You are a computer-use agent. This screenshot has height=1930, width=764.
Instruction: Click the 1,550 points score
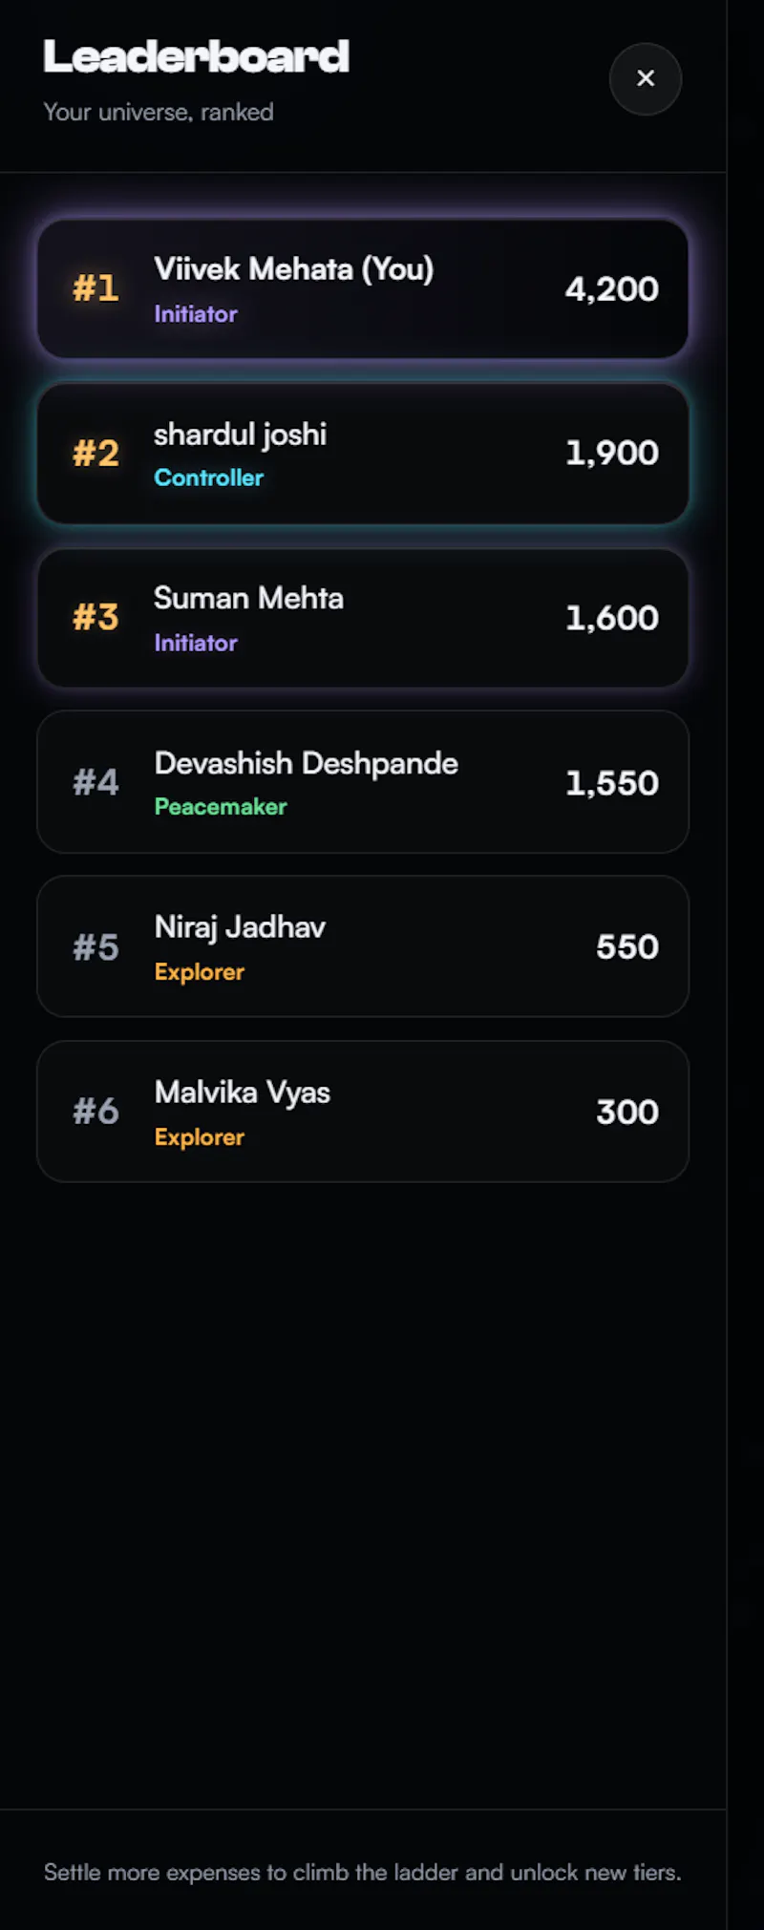612,783
